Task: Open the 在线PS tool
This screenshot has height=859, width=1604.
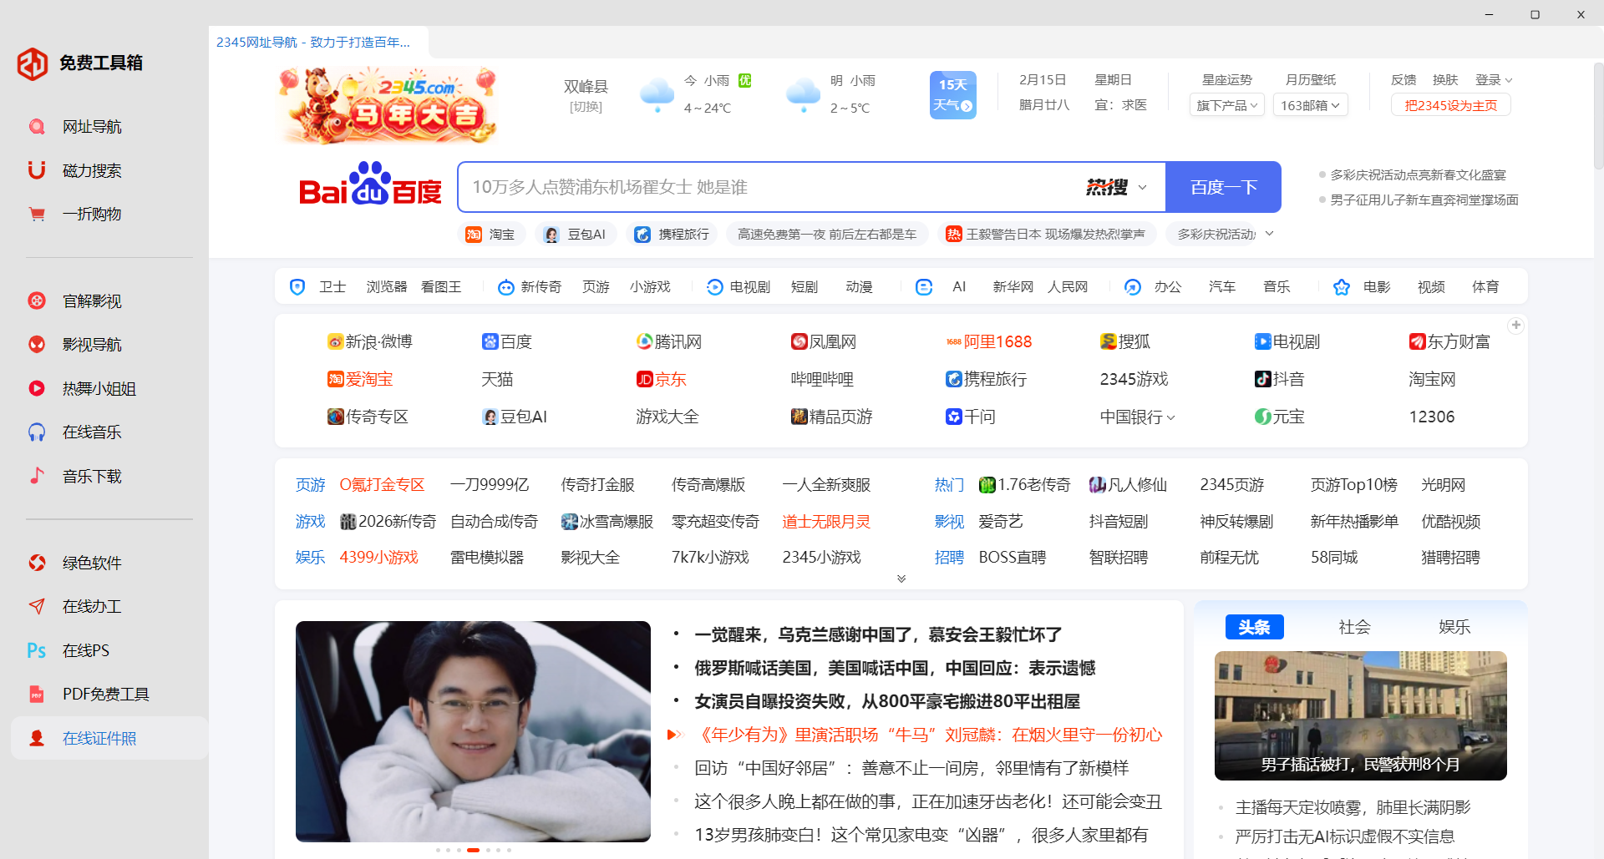Action: point(85,650)
